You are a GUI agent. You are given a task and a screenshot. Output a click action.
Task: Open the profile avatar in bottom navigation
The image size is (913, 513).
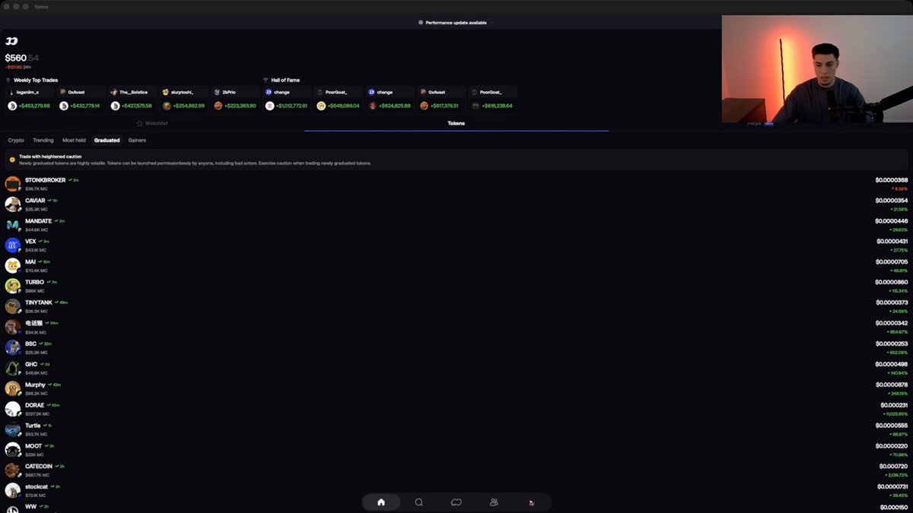point(532,502)
